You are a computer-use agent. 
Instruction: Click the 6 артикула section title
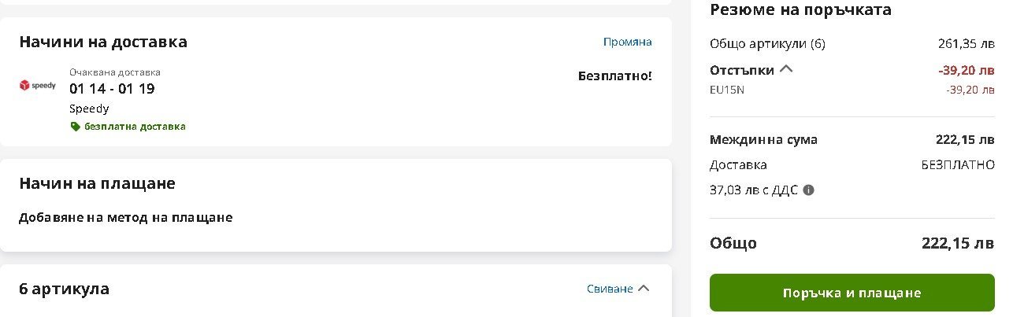point(64,289)
